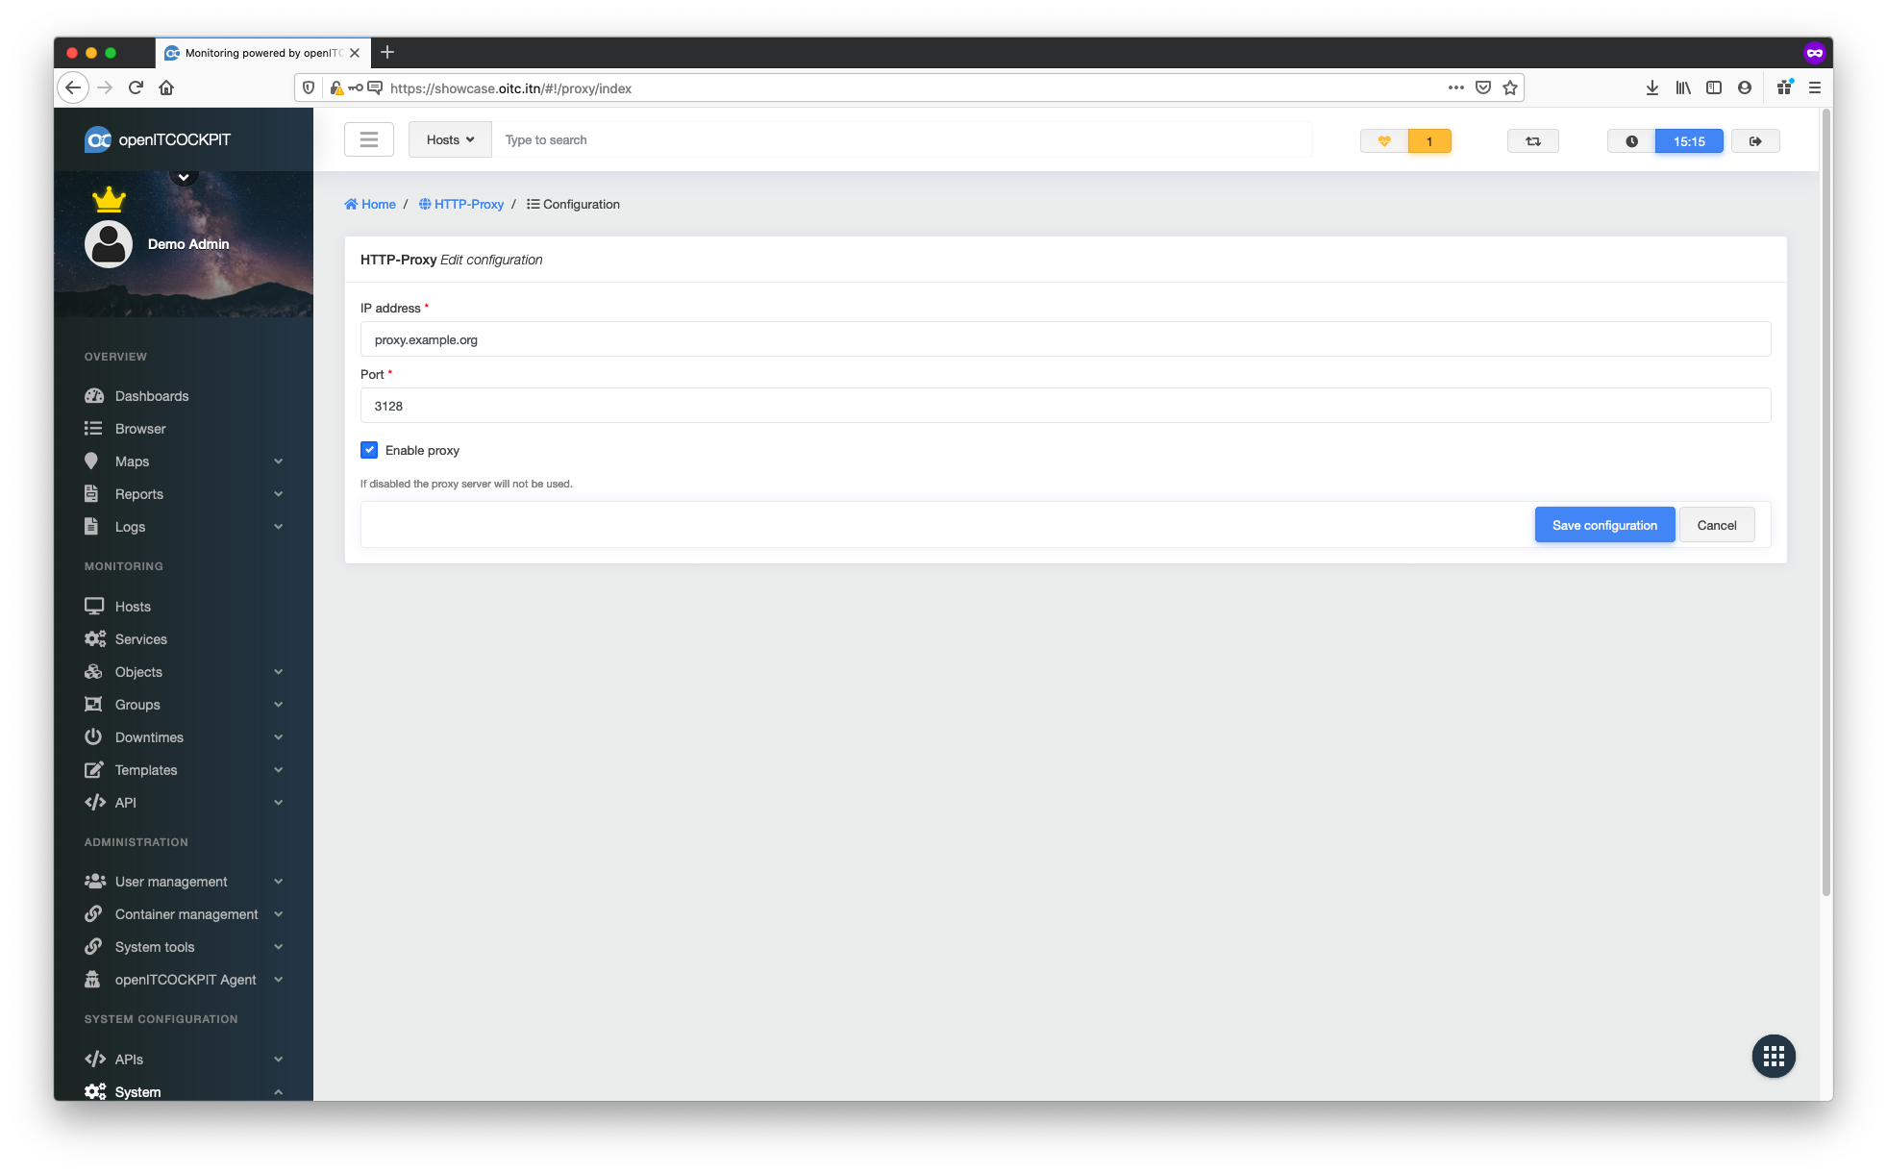Click the User management people icon

tap(94, 882)
